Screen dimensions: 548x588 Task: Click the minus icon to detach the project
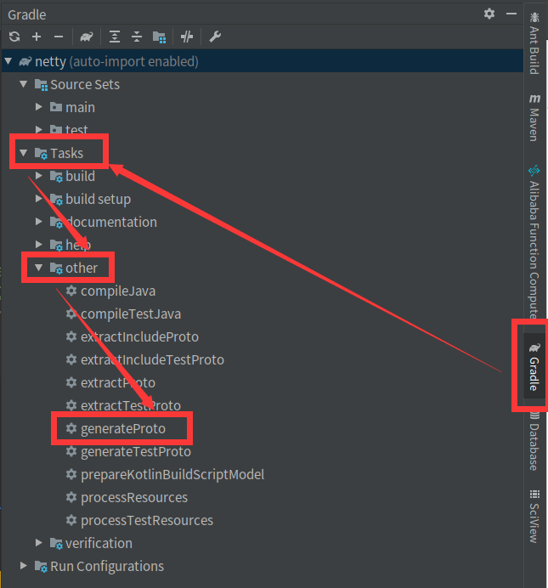(59, 37)
